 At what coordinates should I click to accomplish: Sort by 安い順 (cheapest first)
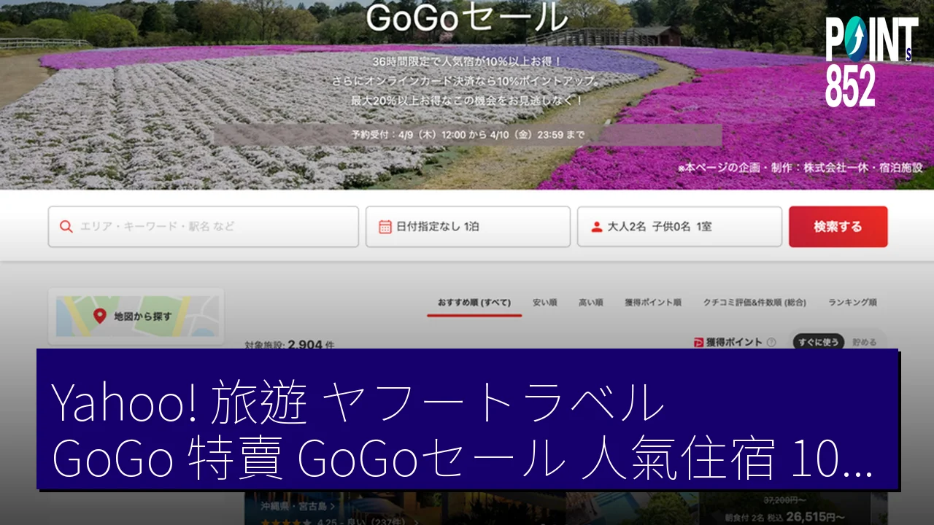click(x=544, y=303)
